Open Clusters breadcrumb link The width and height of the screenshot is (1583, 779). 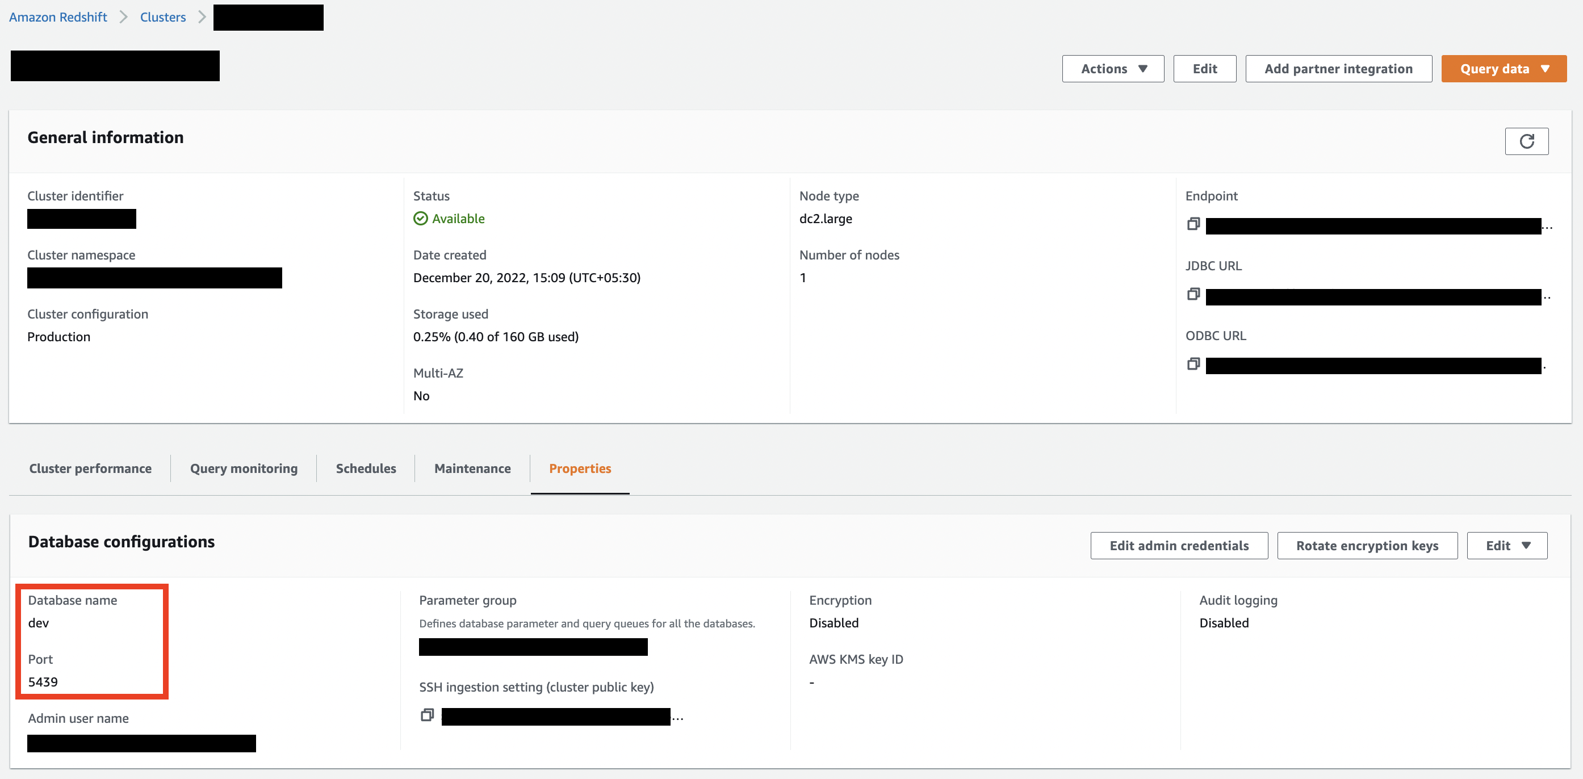point(162,17)
